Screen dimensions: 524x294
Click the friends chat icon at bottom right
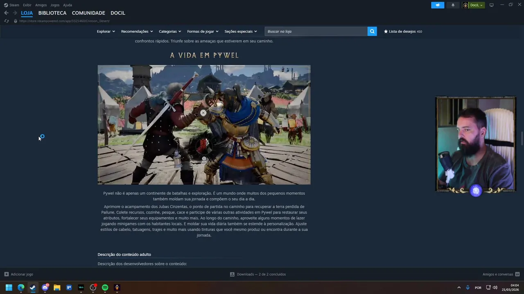click(517, 274)
